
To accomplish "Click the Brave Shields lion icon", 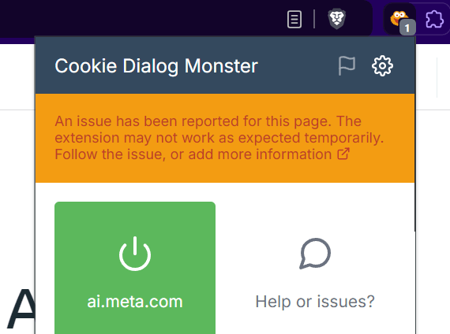I will [x=336, y=19].
